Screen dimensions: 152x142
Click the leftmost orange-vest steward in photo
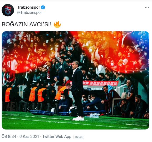8,94
